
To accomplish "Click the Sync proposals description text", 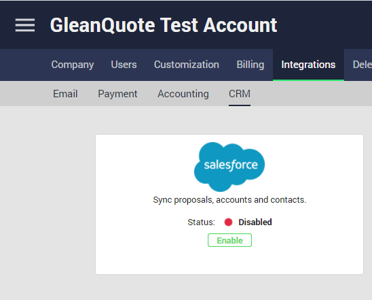I will (x=229, y=200).
